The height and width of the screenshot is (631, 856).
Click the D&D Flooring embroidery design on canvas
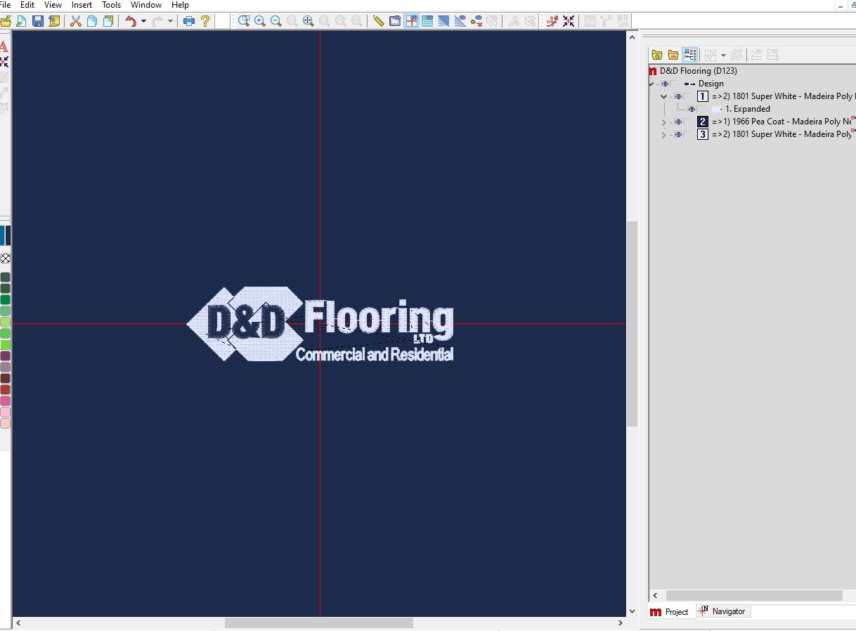point(320,324)
